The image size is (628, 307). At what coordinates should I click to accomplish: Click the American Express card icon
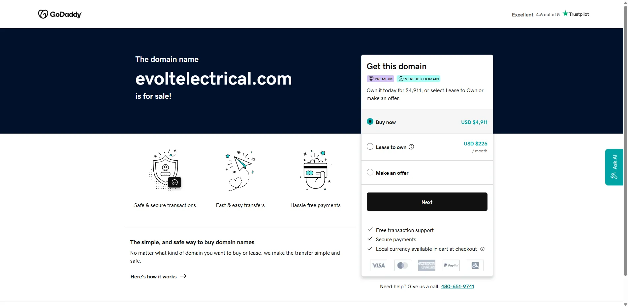(427, 266)
